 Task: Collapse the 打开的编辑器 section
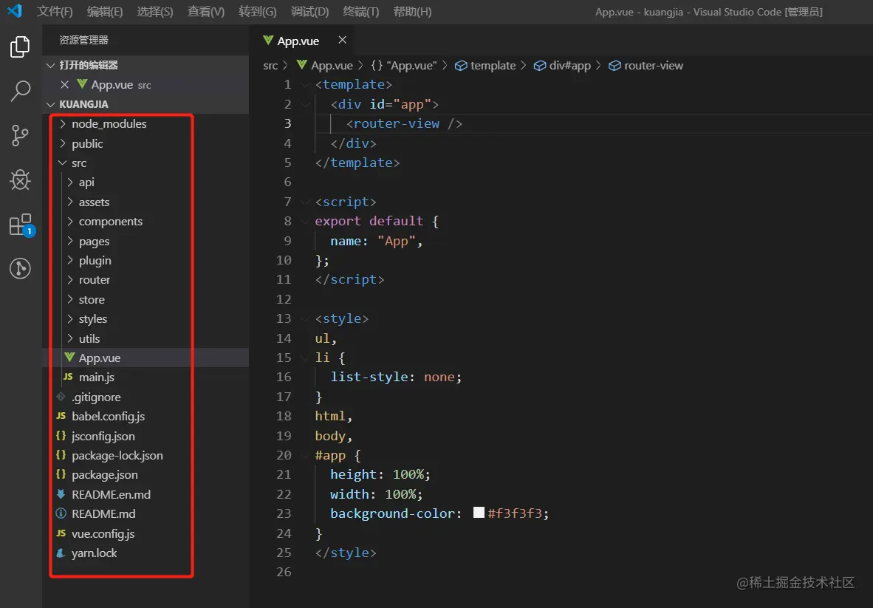[x=51, y=65]
